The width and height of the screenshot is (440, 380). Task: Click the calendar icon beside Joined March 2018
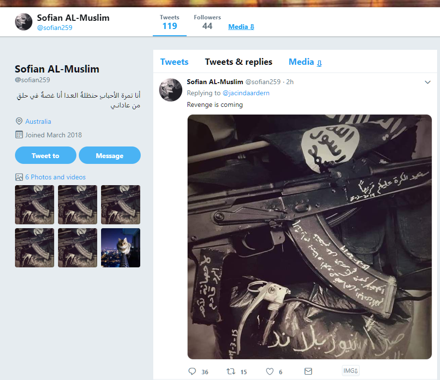[19, 135]
